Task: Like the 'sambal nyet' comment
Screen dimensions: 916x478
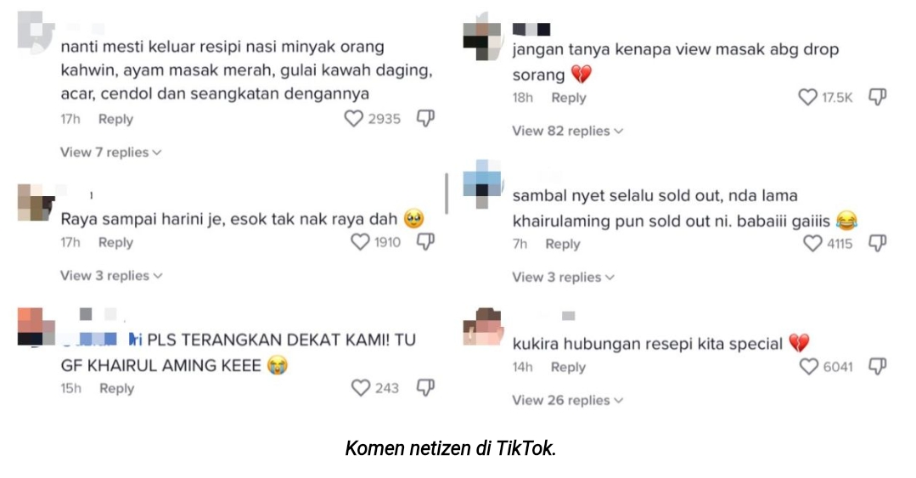Action: pyautogui.click(x=812, y=243)
